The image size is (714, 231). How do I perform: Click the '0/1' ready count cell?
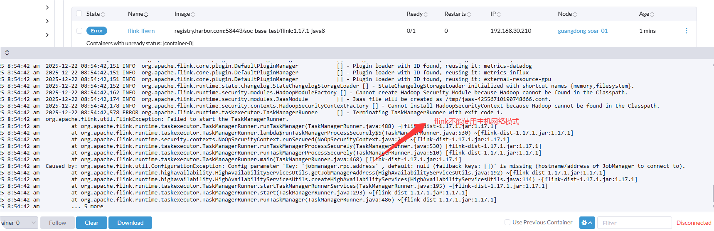[411, 31]
